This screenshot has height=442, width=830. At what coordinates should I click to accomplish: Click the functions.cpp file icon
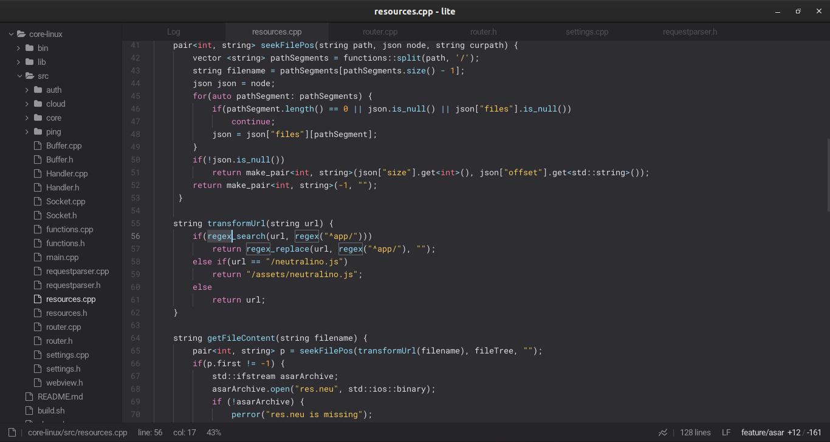37,229
